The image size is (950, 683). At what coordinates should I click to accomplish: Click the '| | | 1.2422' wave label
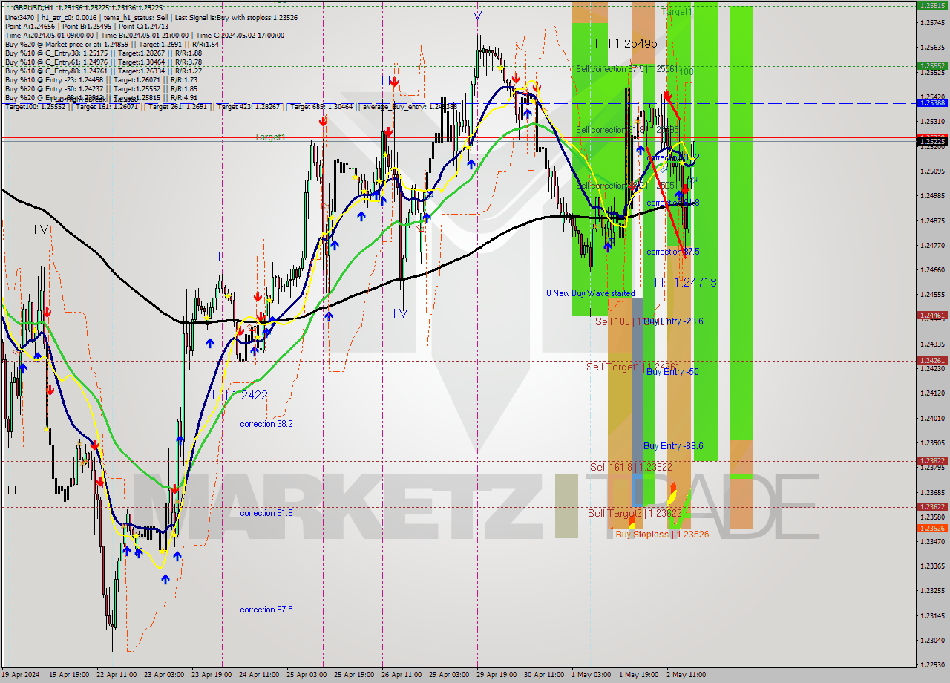pyautogui.click(x=240, y=395)
